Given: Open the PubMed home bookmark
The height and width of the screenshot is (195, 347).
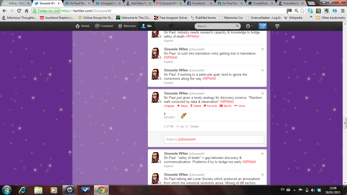Looking at the screenshot, I should tap(203, 18).
